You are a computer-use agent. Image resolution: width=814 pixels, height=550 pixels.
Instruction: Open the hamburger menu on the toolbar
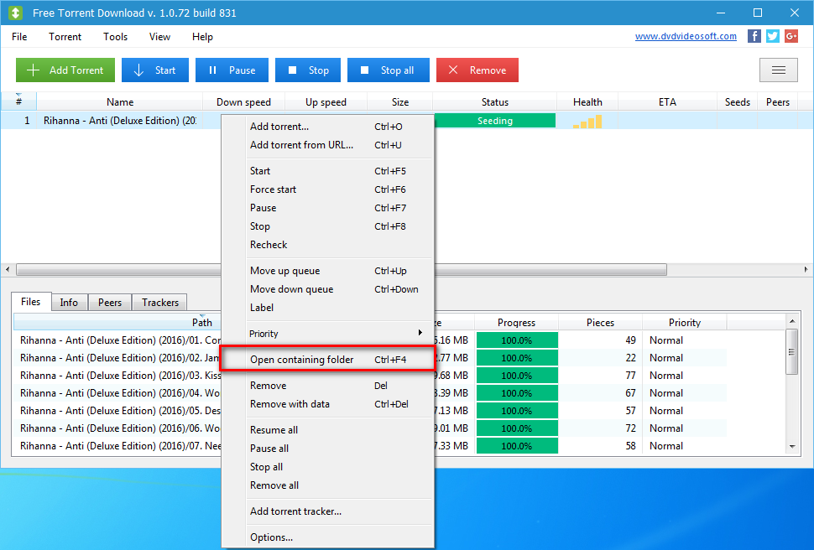click(778, 70)
